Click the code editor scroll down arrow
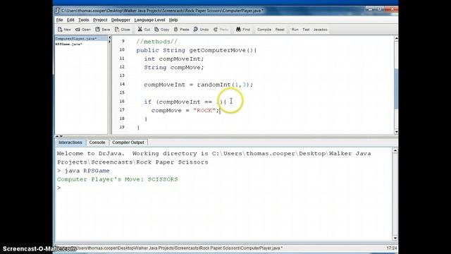 tap(396, 132)
